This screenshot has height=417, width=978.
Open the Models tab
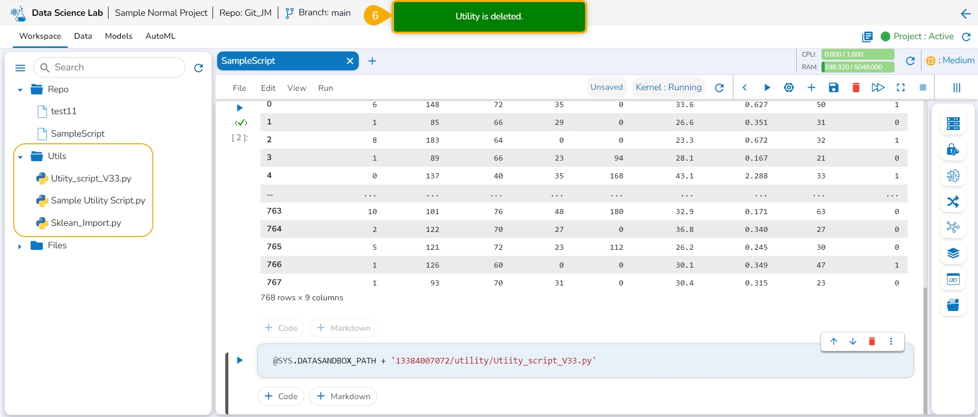tap(118, 36)
